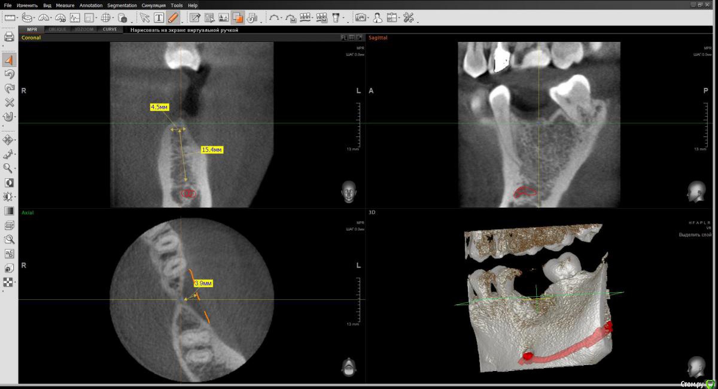Toggle the invert contrast icon in sidebar
The width and height of the screenshot is (718, 389).
tap(9, 183)
